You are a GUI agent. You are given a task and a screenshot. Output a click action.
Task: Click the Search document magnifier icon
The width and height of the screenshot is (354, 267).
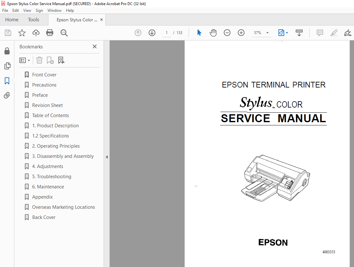pyautogui.click(x=64, y=32)
